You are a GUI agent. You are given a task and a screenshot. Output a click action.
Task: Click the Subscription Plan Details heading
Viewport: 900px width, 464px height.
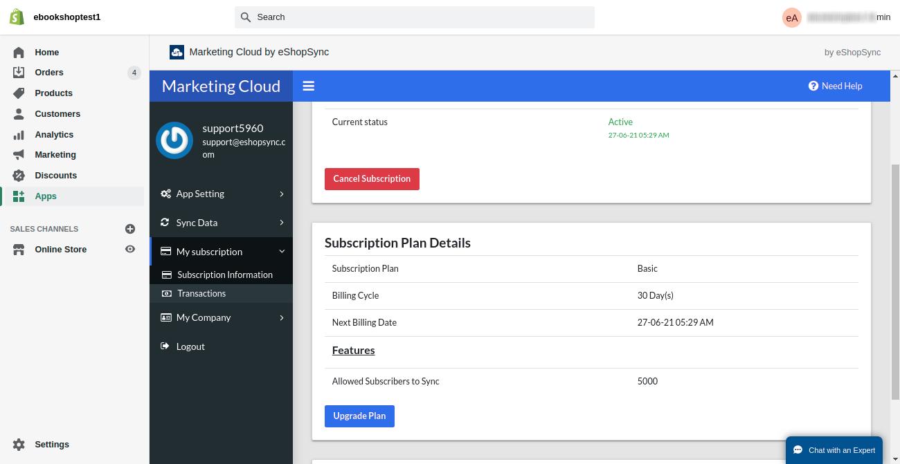click(397, 243)
